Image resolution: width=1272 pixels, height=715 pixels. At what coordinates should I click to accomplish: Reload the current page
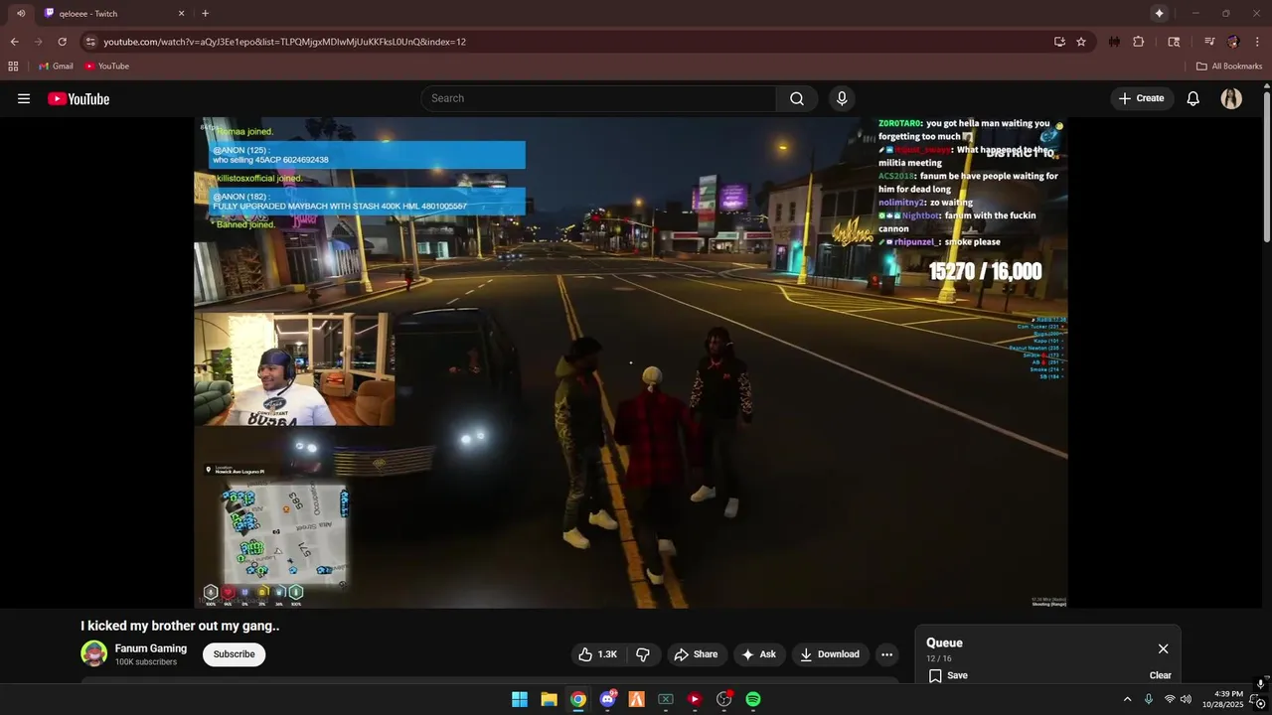[x=62, y=42]
